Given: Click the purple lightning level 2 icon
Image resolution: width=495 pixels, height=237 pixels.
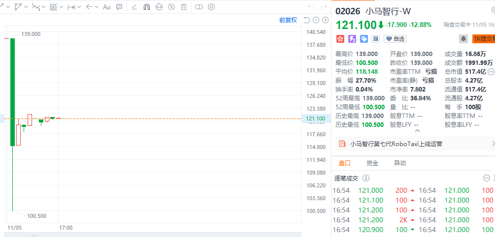Looking at the screenshot, I should [352, 39].
